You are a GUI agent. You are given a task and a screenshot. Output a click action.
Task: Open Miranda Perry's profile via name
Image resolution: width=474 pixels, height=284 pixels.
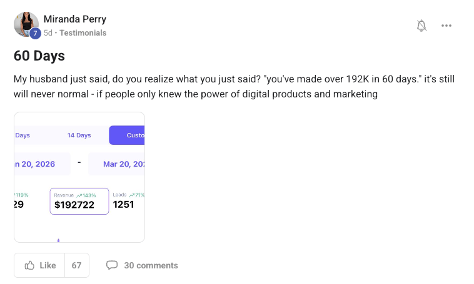click(x=76, y=19)
